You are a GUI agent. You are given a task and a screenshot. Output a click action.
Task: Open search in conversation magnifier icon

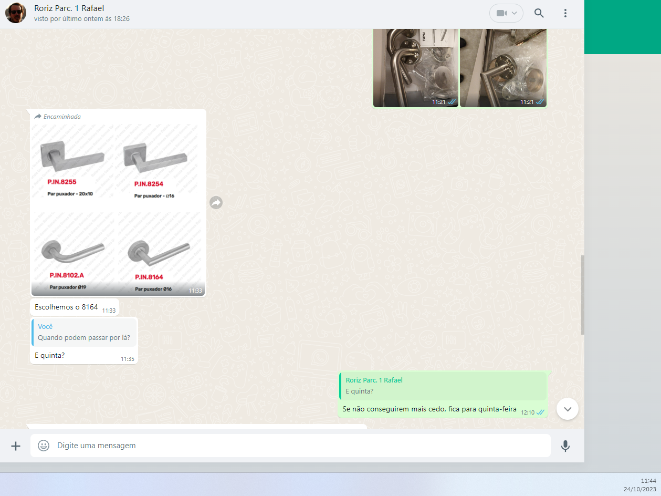coord(539,13)
